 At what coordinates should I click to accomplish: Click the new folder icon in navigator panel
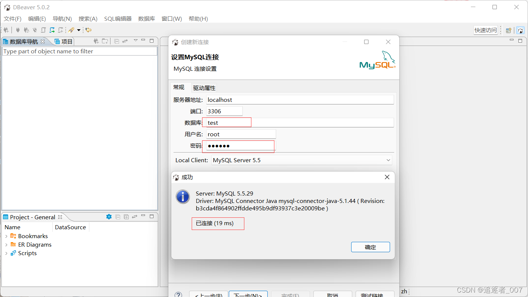click(x=105, y=41)
